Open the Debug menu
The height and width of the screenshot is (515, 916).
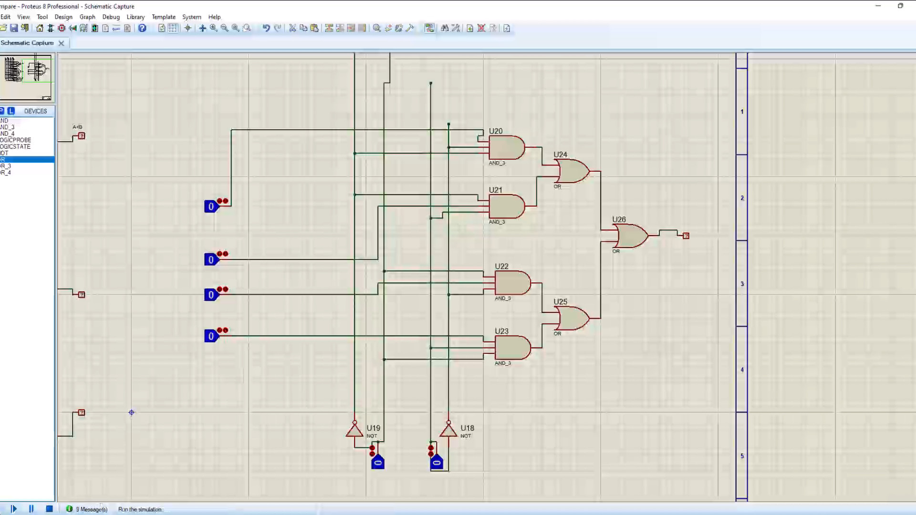(111, 17)
